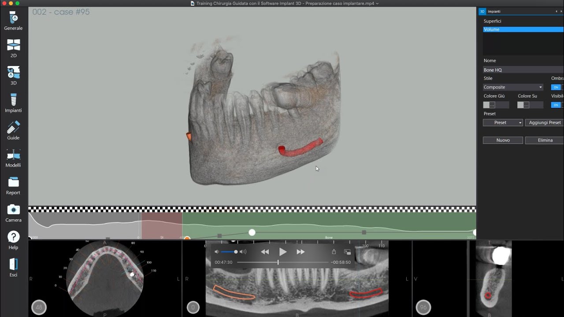The image size is (564, 317).
Task: Adjust the video volume slider
Action: 229,252
